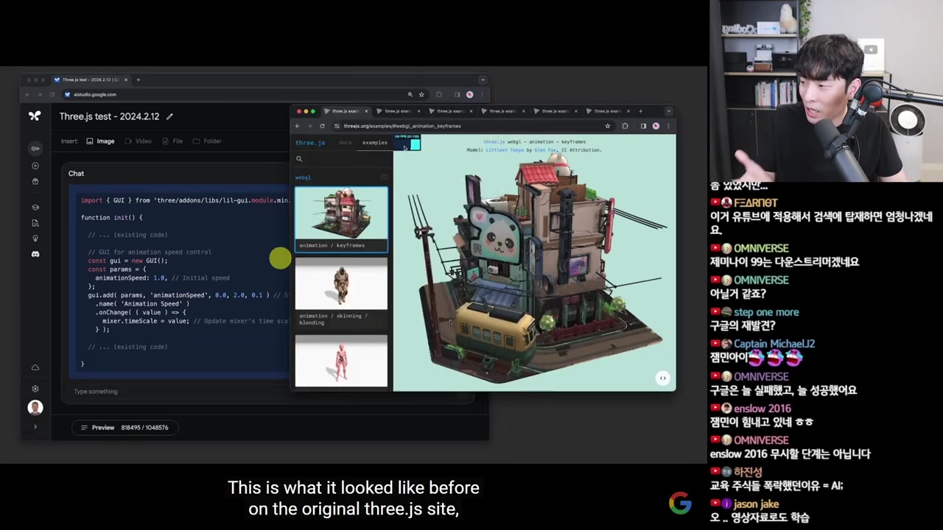Image resolution: width=943 pixels, height=530 pixels.
Task: Click the AI Studio butterfly logo in sidebar
Action: [x=35, y=116]
